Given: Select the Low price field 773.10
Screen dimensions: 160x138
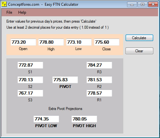Looking at the screenshot, I should tap(79, 42).
